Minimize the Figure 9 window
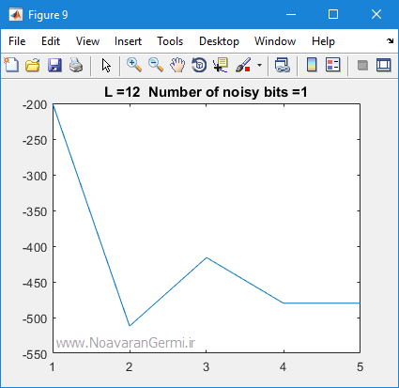This screenshot has height=388, width=399. pyautogui.click(x=291, y=14)
